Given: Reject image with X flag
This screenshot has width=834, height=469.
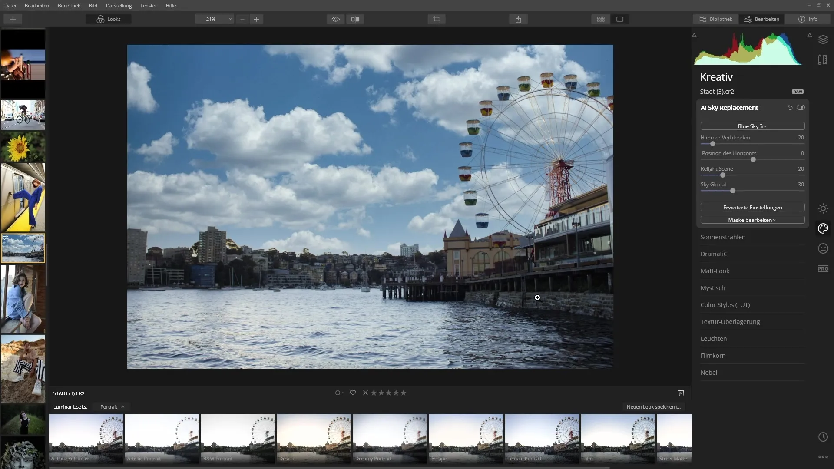Looking at the screenshot, I should [365, 393].
